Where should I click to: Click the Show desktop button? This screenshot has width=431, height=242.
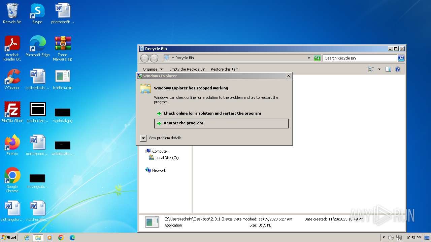(x=427, y=238)
